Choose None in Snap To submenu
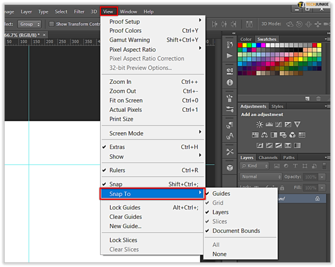This screenshot has height=267, width=335. 241,254
